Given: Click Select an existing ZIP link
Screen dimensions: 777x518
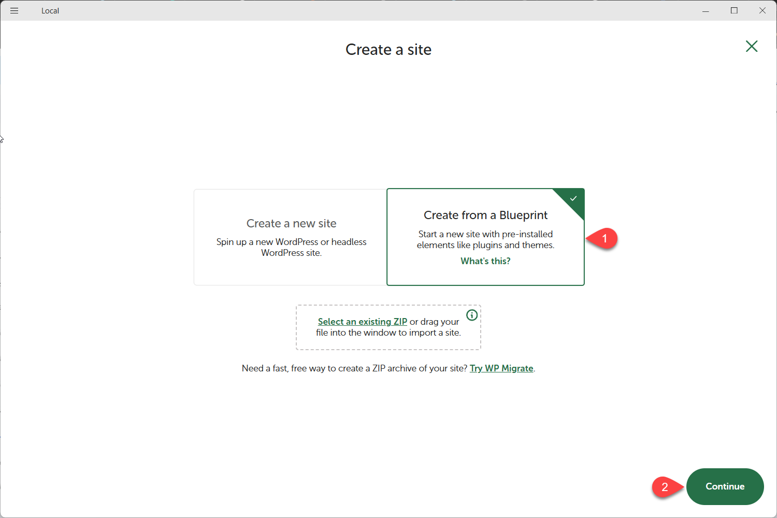Looking at the screenshot, I should (362, 322).
